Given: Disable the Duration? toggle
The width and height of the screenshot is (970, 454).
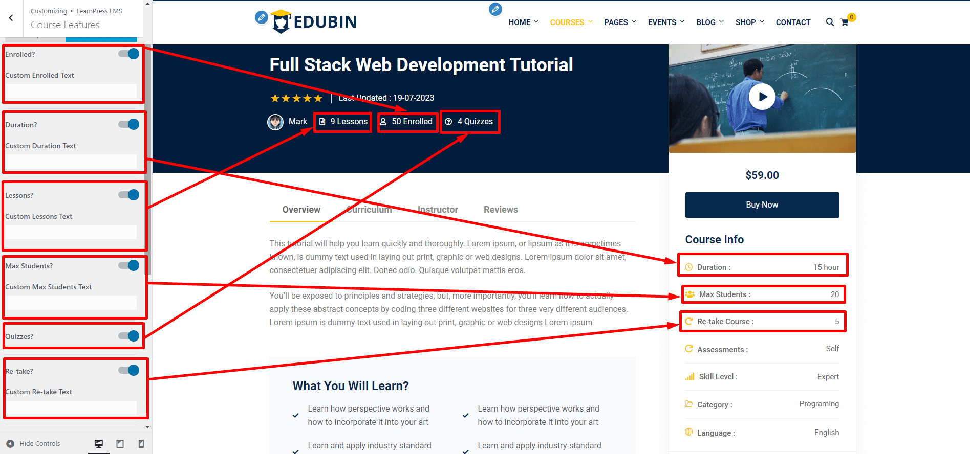Looking at the screenshot, I should tap(129, 125).
